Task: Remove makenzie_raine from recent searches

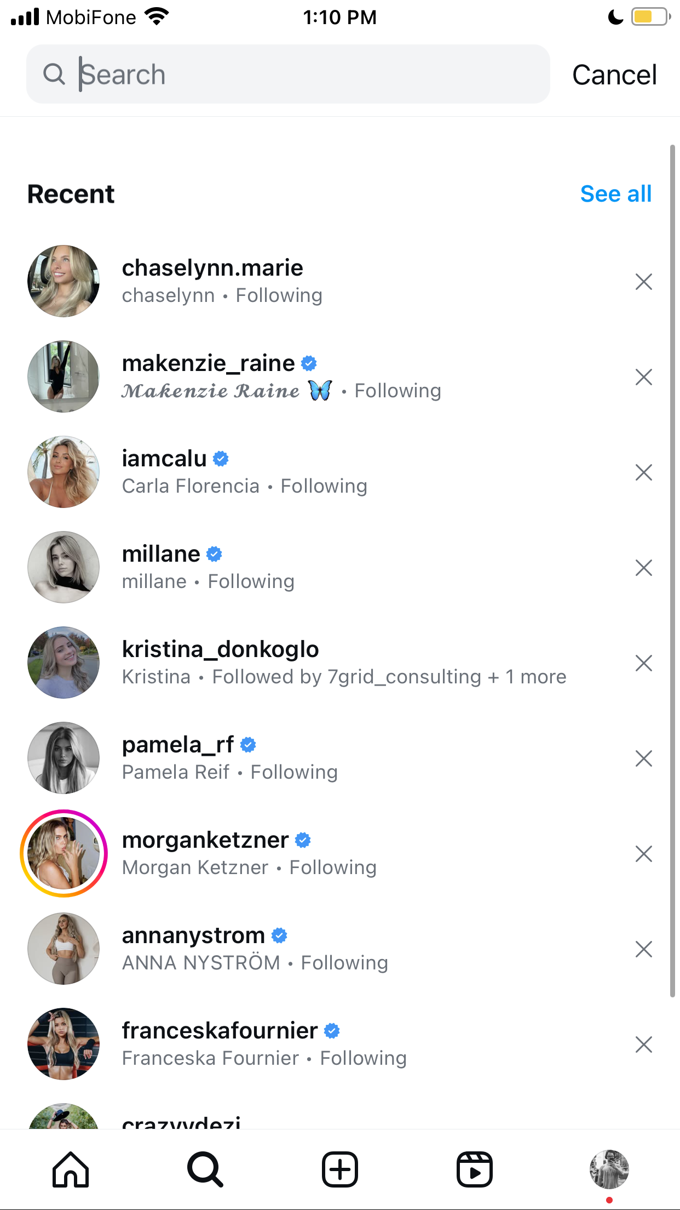Action: click(x=644, y=377)
